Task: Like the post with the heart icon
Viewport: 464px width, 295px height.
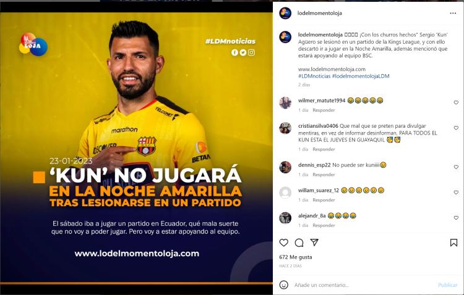Action: [x=284, y=243]
